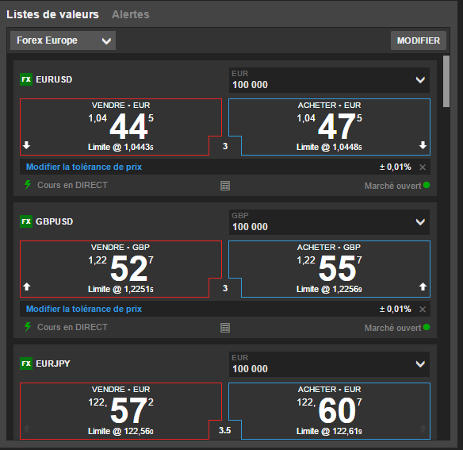Switch to the Alertes tab
463x450 pixels.
click(131, 14)
